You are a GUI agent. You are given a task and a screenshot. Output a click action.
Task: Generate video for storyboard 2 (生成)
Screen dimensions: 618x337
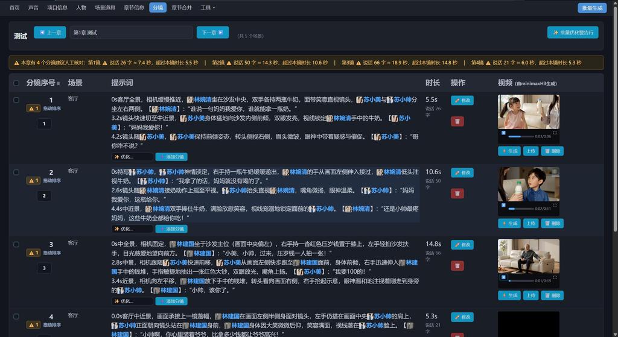509,223
